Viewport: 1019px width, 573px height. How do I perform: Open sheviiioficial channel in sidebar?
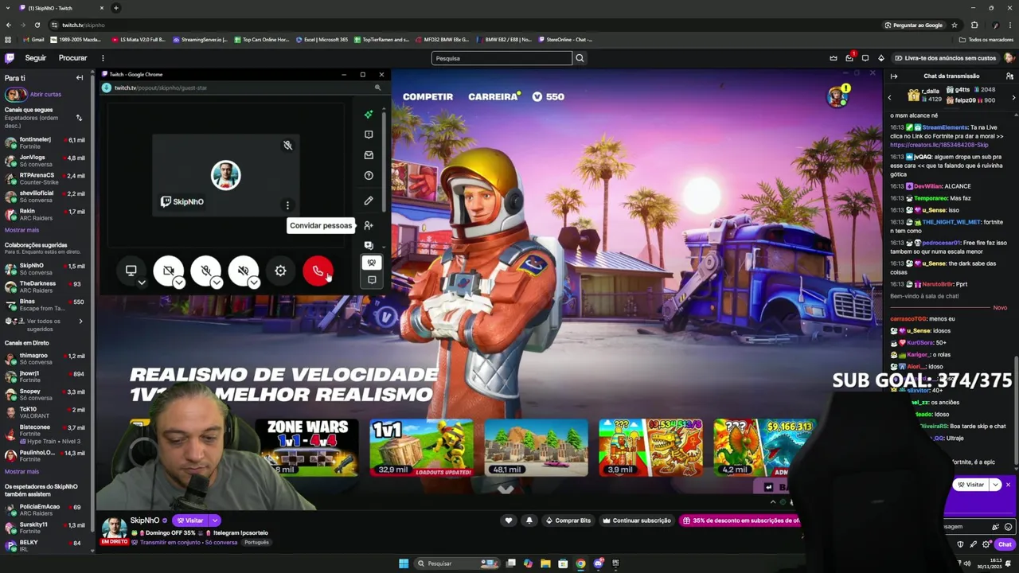(x=45, y=196)
